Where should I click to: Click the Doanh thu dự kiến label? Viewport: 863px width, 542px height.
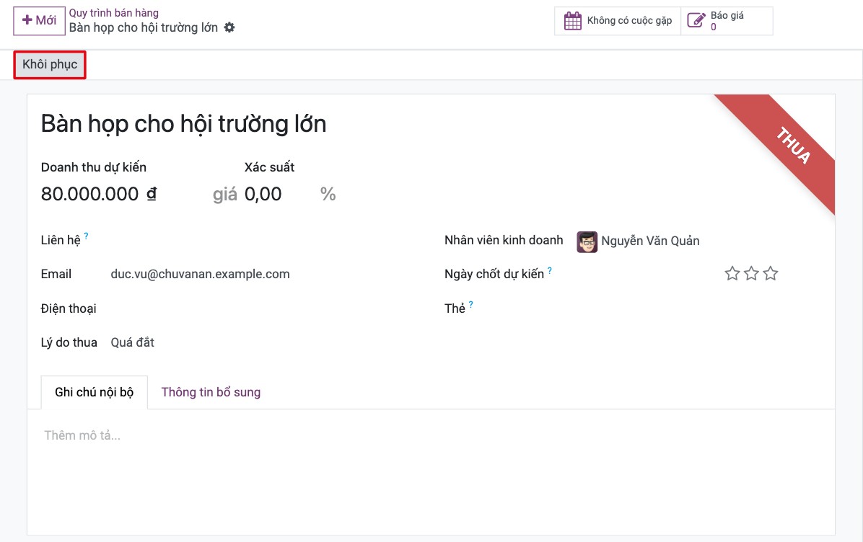(94, 167)
